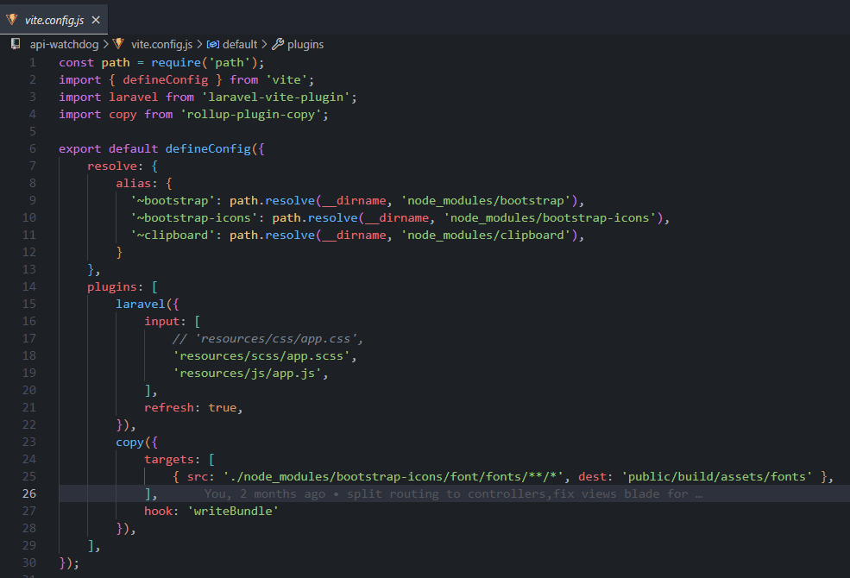
Task: Click the Vite file icon in the breadcrumb
Action: tap(118, 44)
